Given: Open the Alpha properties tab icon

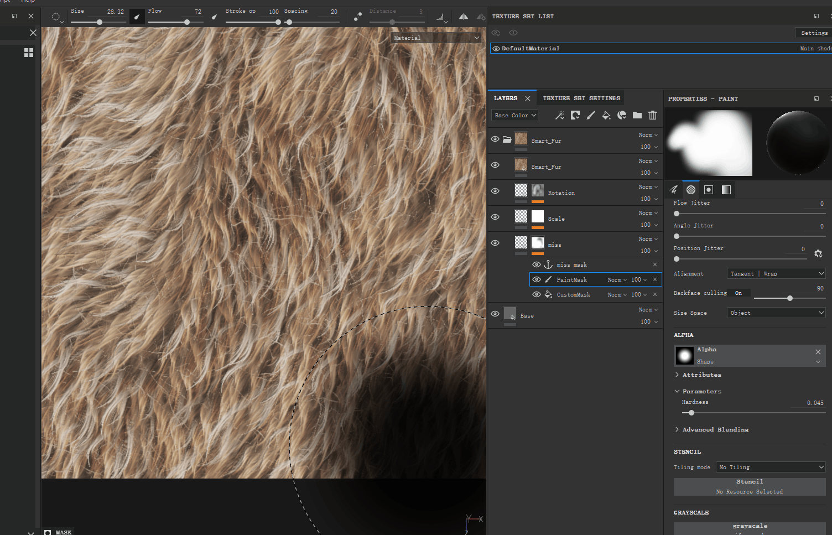Looking at the screenshot, I should 691,190.
